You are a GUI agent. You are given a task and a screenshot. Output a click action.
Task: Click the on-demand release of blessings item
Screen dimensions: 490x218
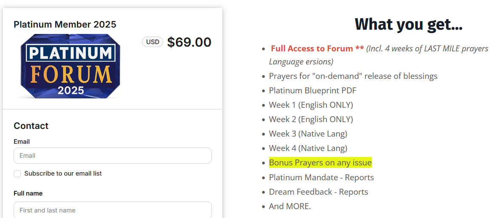point(353,76)
